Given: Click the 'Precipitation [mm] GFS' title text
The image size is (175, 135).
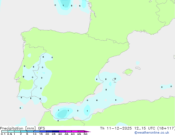Looking at the screenshot, I should [22, 128].
